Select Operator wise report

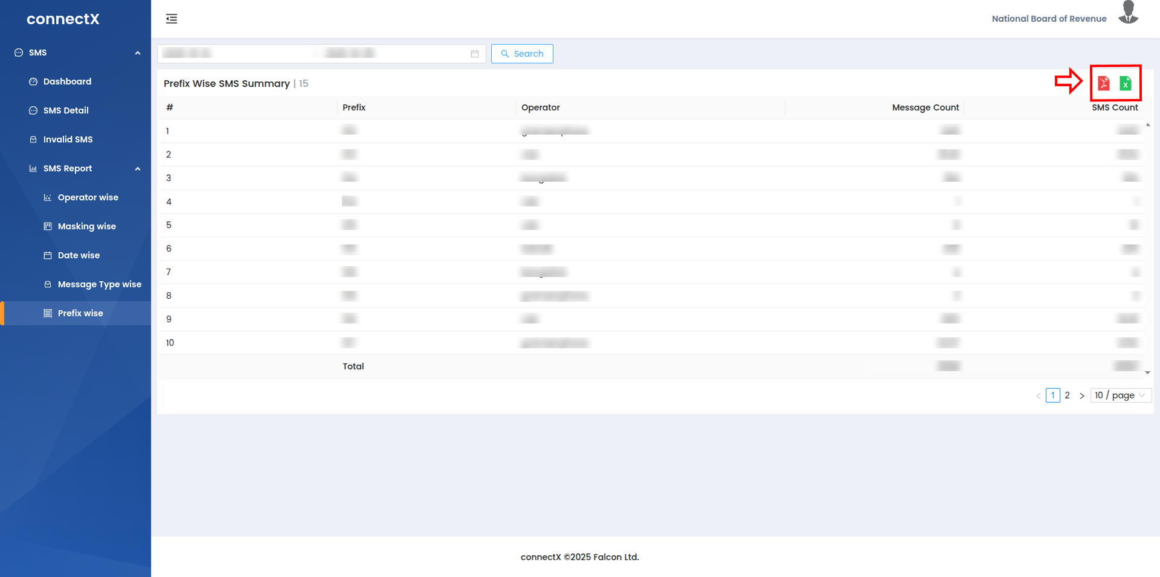tap(88, 197)
